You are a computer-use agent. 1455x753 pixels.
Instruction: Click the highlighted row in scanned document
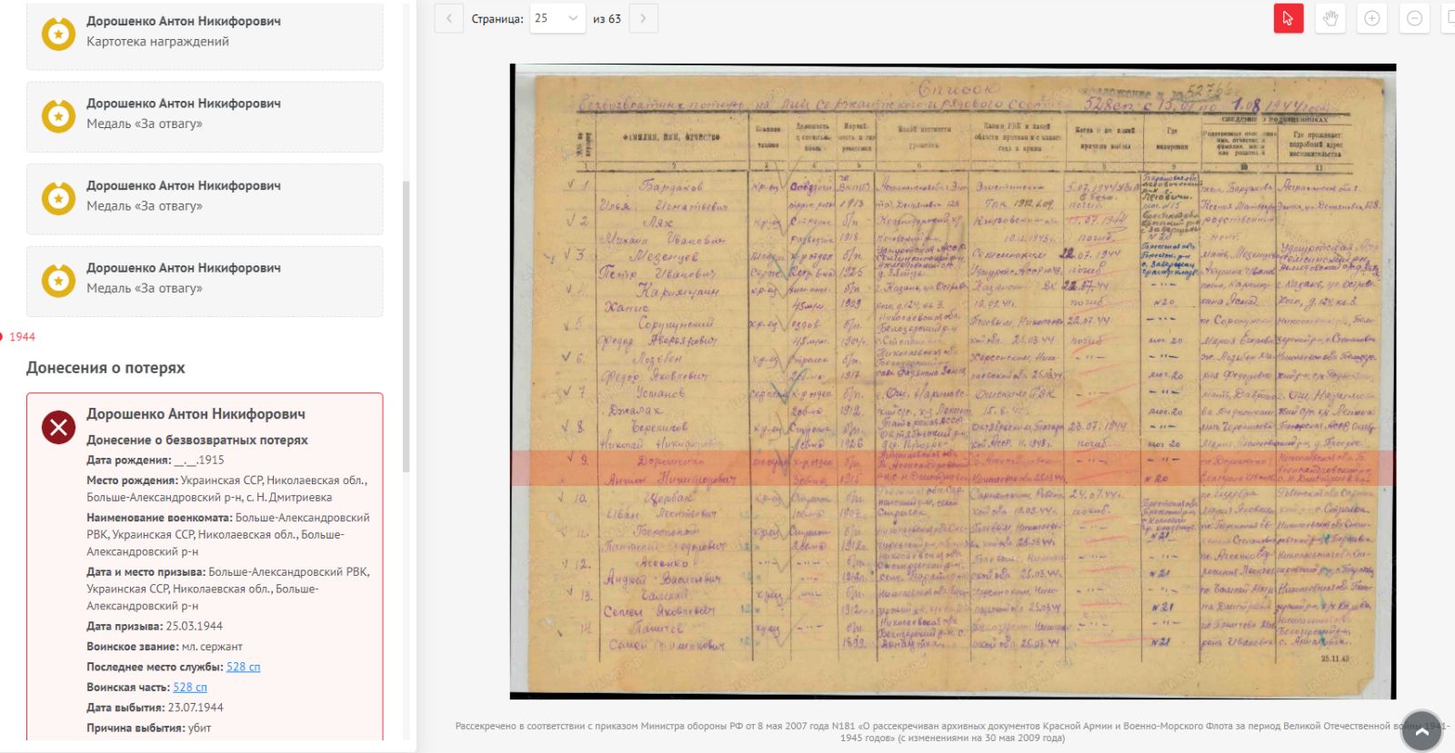(952, 468)
